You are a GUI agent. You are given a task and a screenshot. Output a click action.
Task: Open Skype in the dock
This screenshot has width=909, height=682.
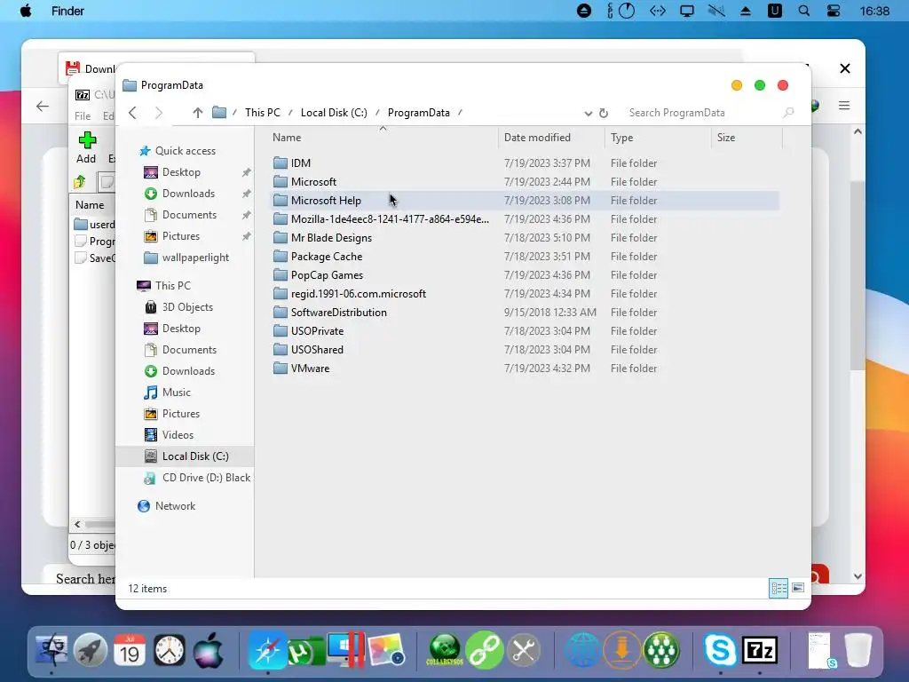[720, 650]
